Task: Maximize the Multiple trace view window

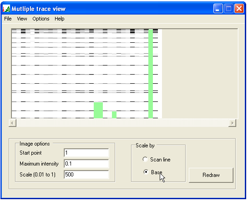Action: click(228, 9)
